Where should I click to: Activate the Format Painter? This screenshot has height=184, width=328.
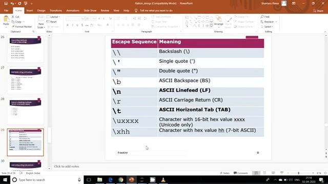click(22, 27)
